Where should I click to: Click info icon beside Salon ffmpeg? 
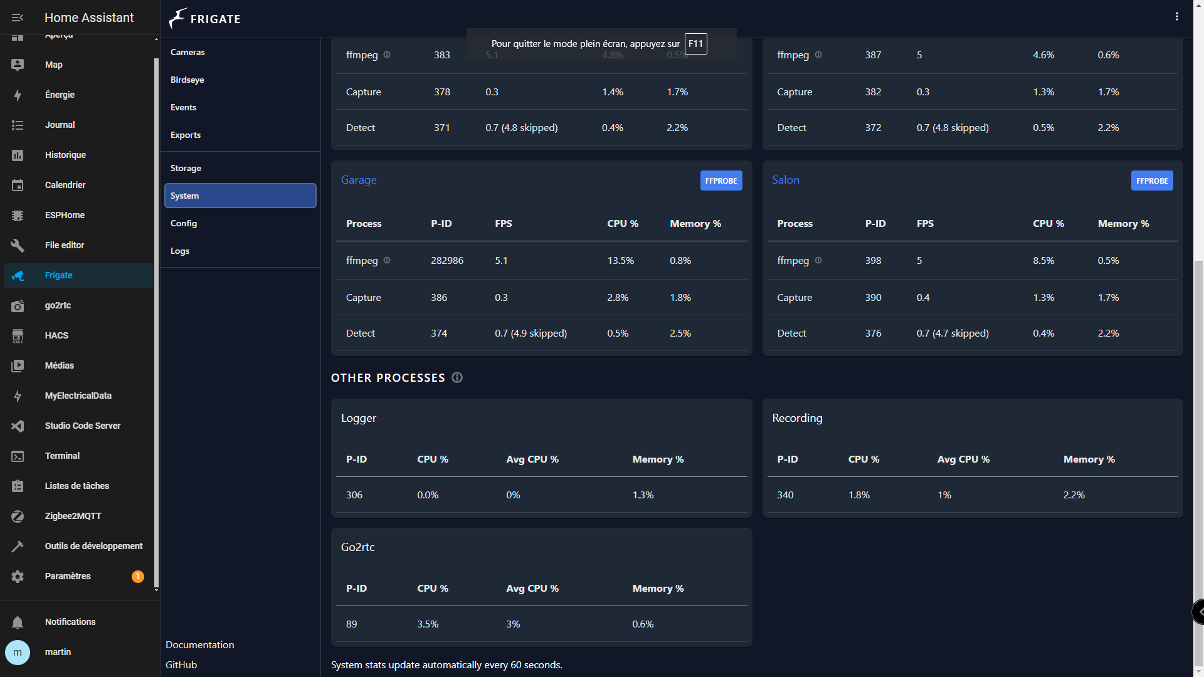818,260
